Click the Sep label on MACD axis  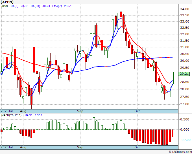click(x=80, y=147)
